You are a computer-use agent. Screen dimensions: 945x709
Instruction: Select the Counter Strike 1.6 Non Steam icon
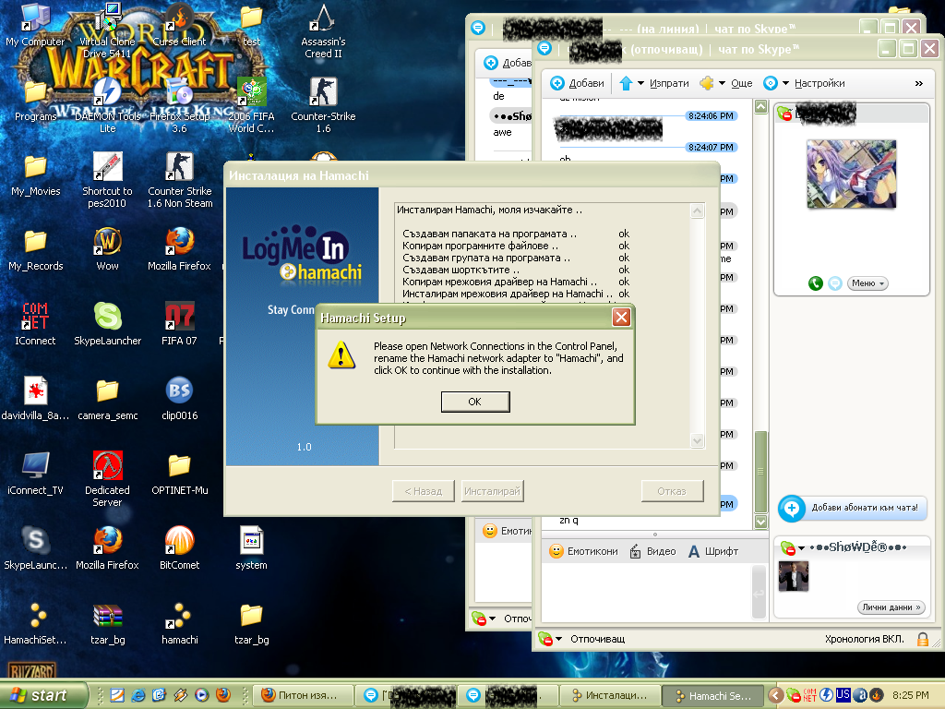[x=180, y=180]
